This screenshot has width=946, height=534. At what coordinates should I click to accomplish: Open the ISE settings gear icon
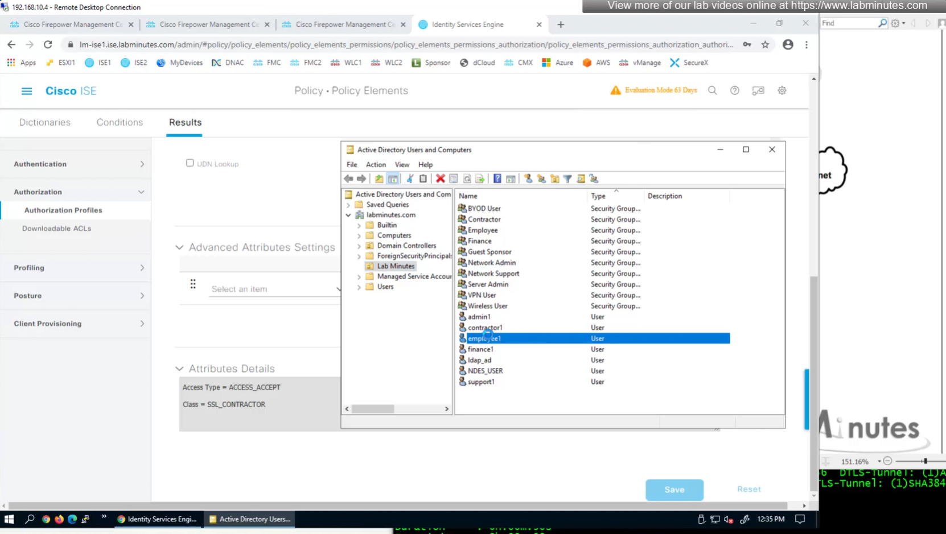click(x=782, y=90)
